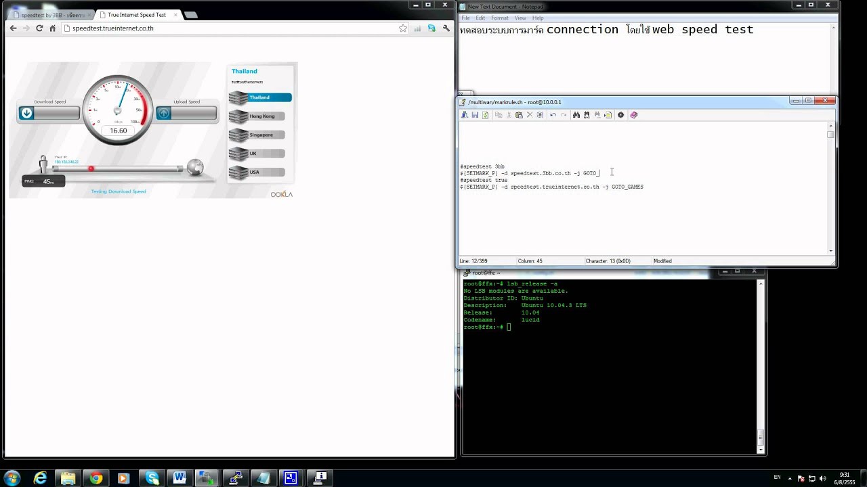Open Find with the binoculars icon
This screenshot has width=867, height=487.
pos(576,115)
